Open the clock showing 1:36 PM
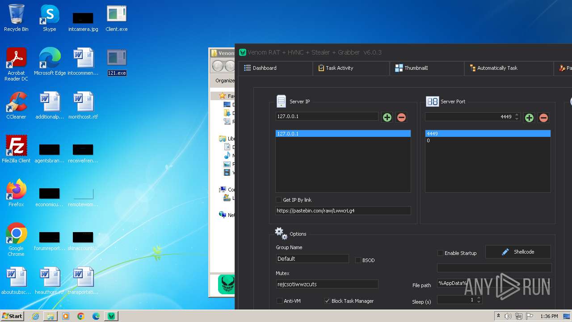572x322 pixels. point(549,316)
